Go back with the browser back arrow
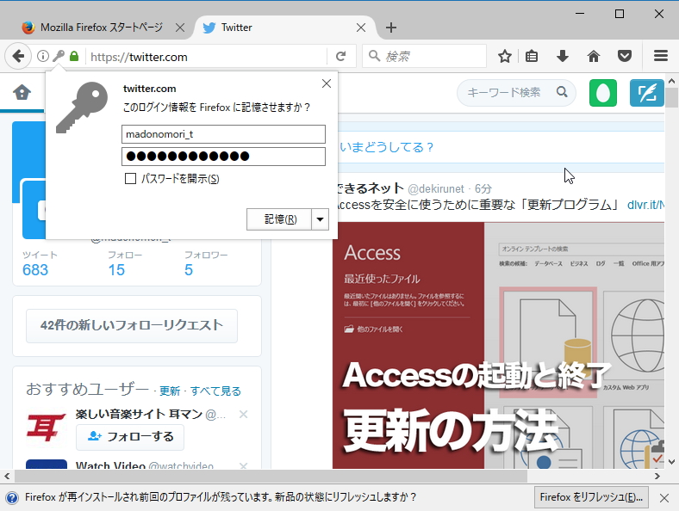This screenshot has width=679, height=511. (18, 56)
